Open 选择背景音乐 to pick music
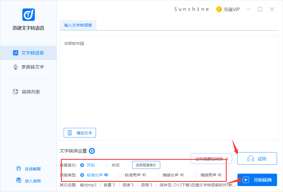Screen dimensions: 283x192 click(x=146, y=165)
